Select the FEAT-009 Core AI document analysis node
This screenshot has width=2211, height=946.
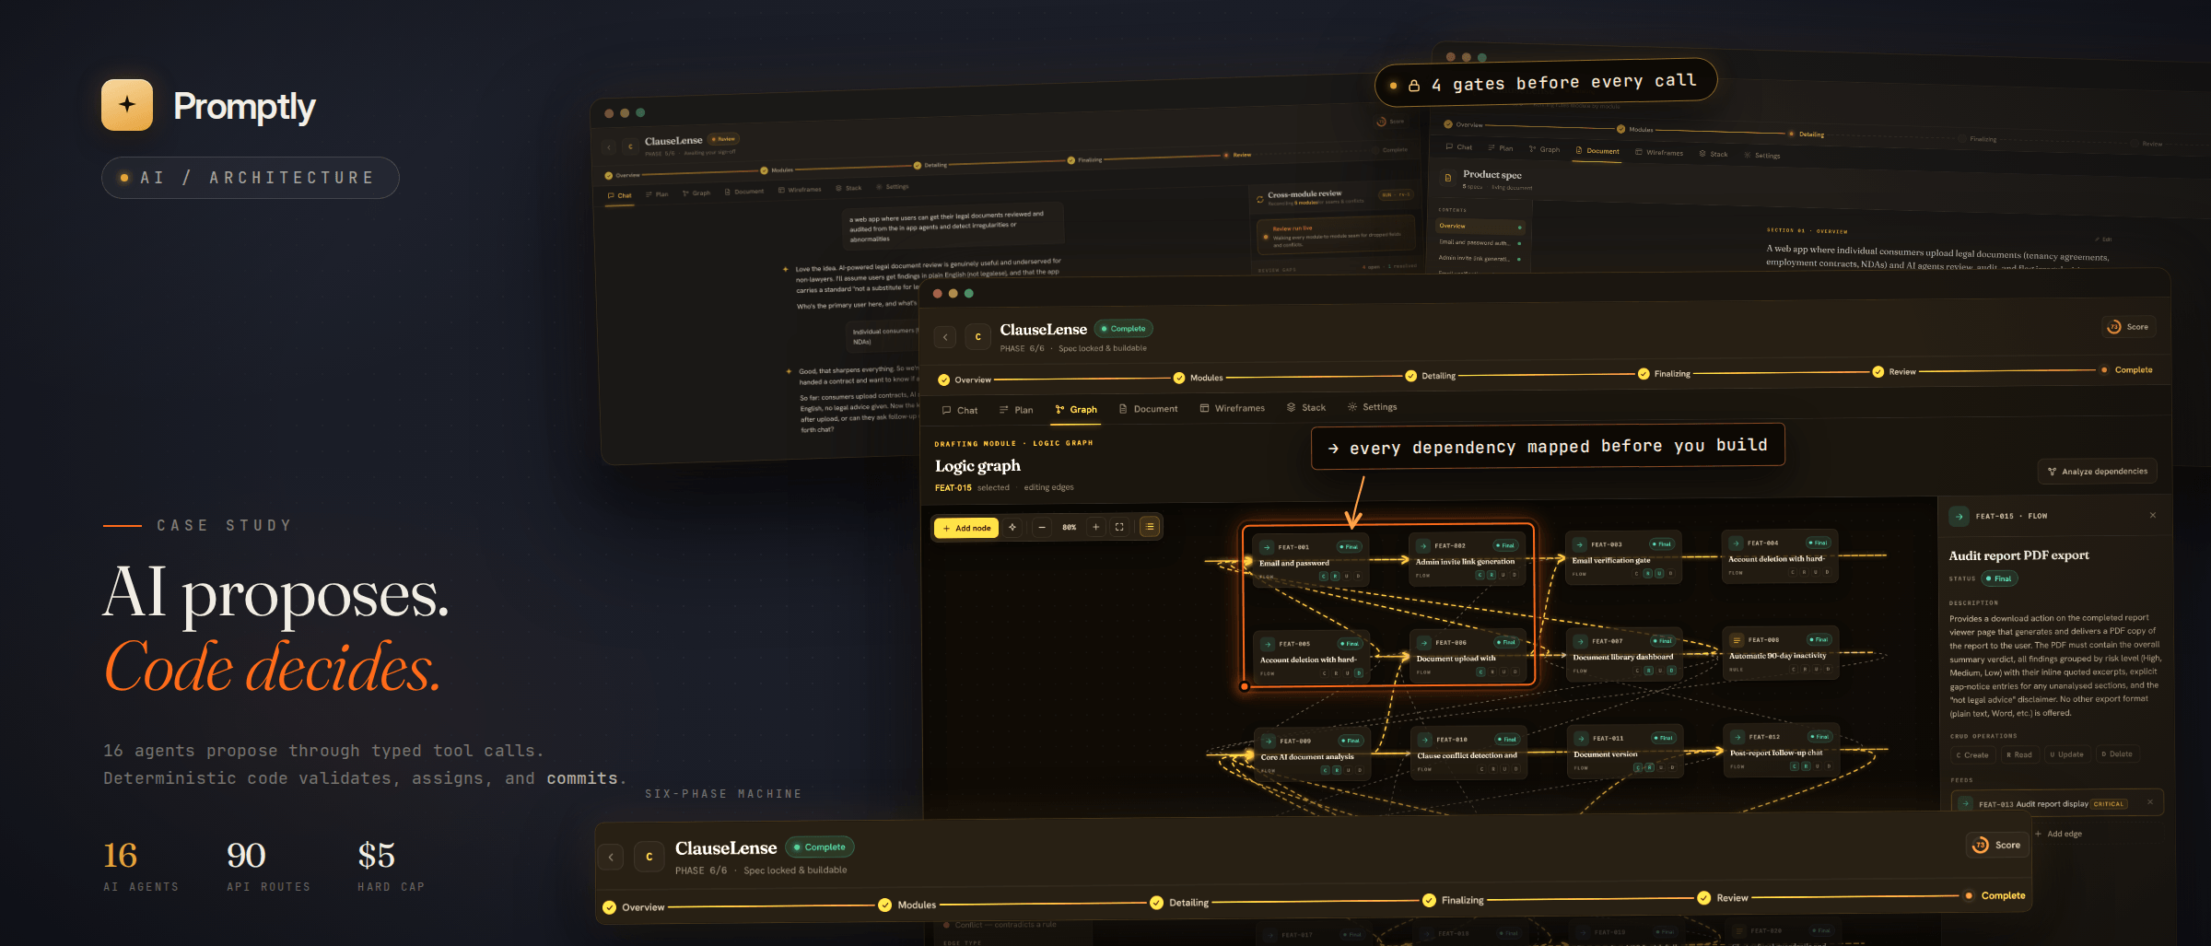point(1312,754)
